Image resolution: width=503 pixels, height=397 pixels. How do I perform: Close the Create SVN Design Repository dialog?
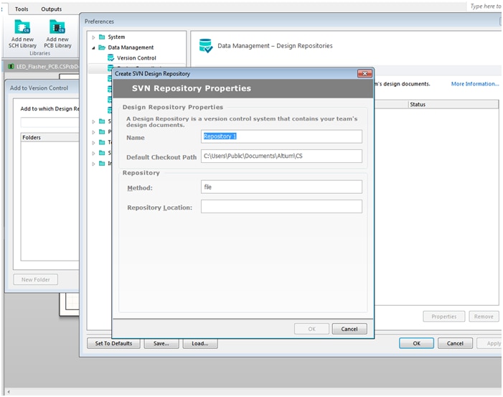[x=365, y=73]
